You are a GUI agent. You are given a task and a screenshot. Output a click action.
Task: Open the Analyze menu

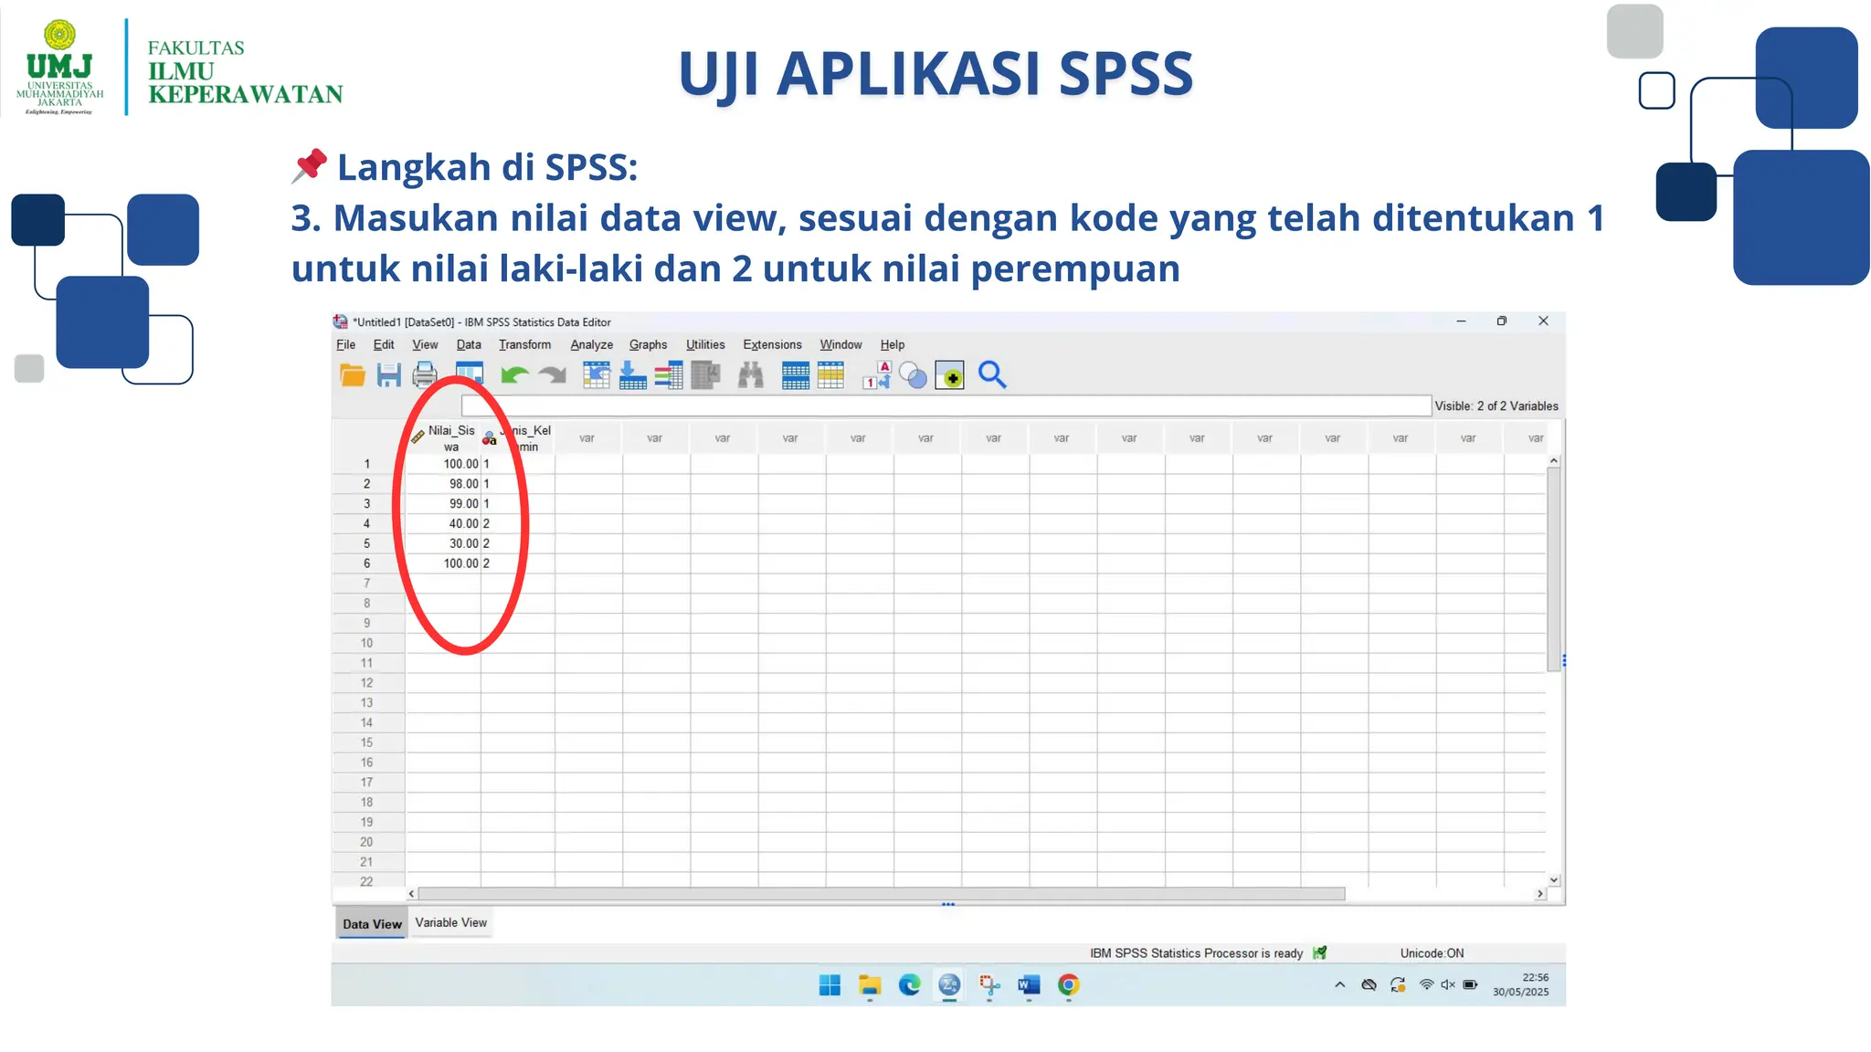tap(592, 344)
